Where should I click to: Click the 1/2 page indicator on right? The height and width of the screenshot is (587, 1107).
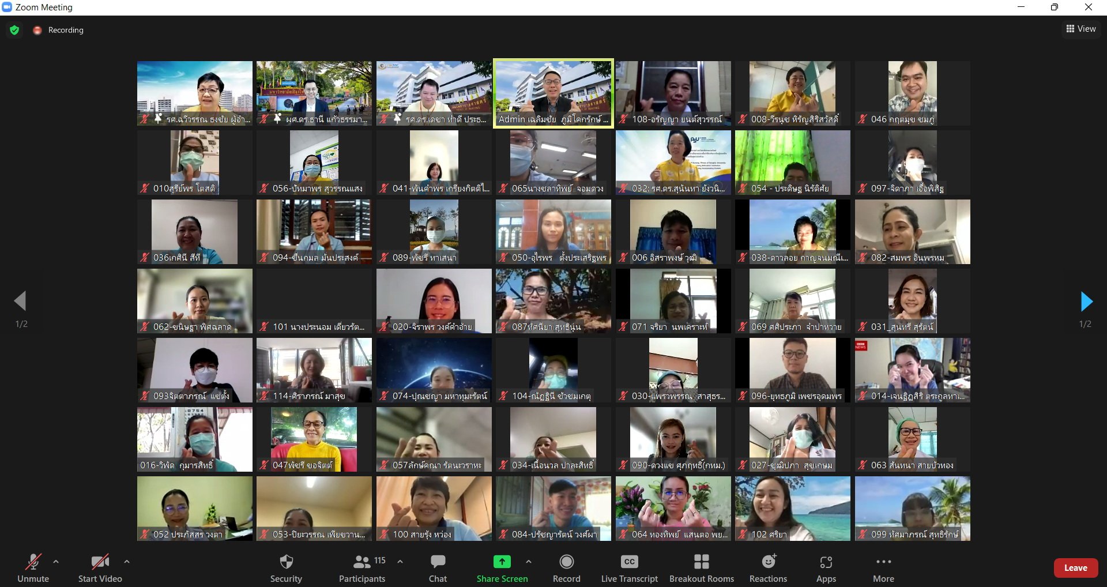click(x=1085, y=324)
